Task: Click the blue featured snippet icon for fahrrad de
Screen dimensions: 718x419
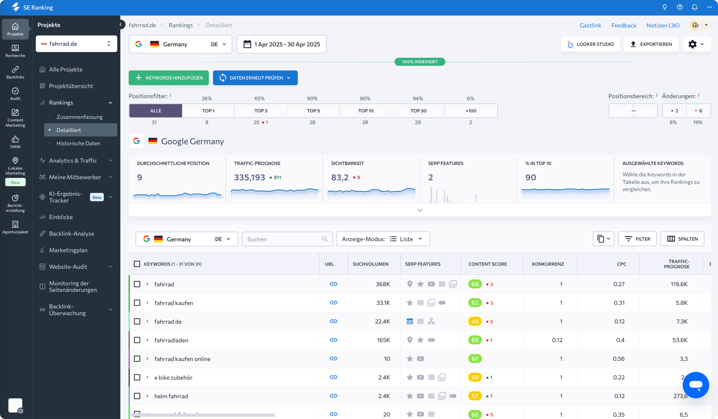Action: click(410, 322)
